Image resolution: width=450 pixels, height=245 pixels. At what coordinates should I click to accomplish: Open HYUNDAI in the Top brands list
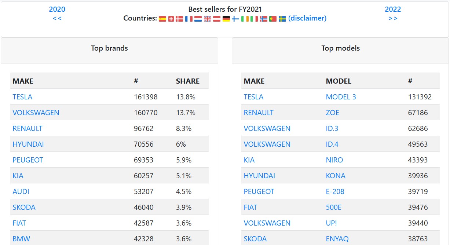click(28, 144)
